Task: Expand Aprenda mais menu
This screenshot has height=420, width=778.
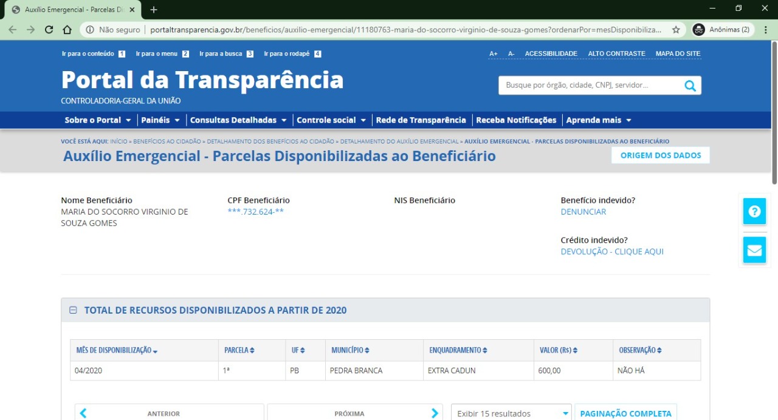Action: pos(599,120)
